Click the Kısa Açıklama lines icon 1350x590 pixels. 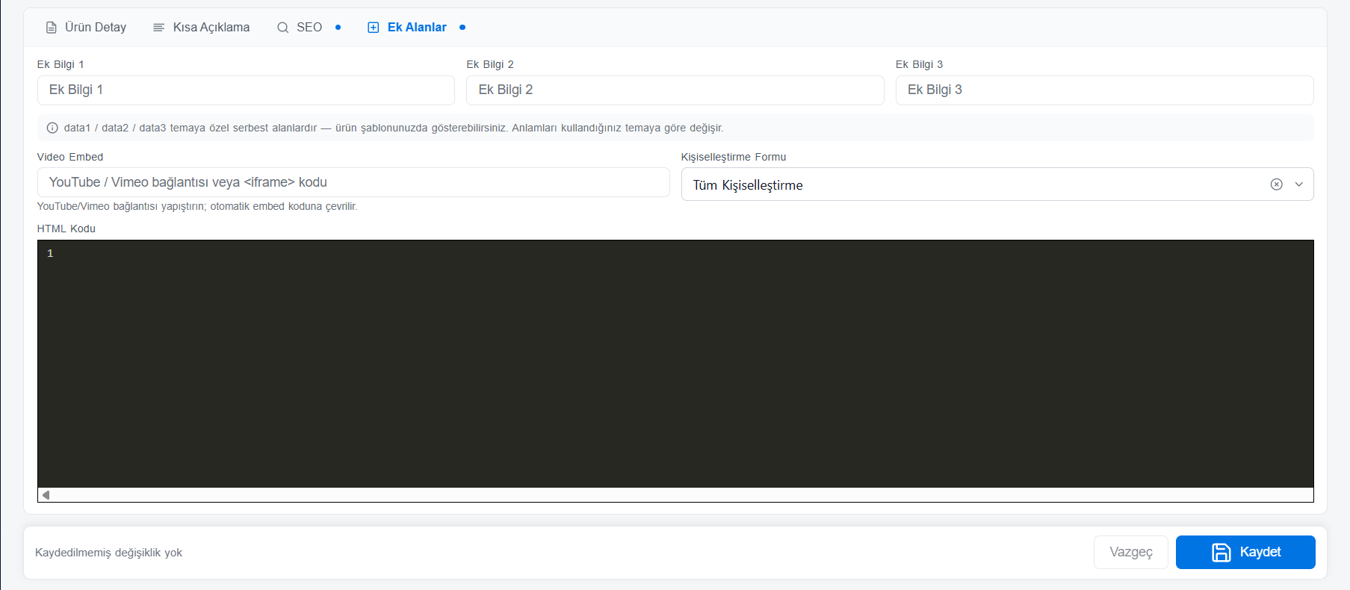[x=158, y=28]
